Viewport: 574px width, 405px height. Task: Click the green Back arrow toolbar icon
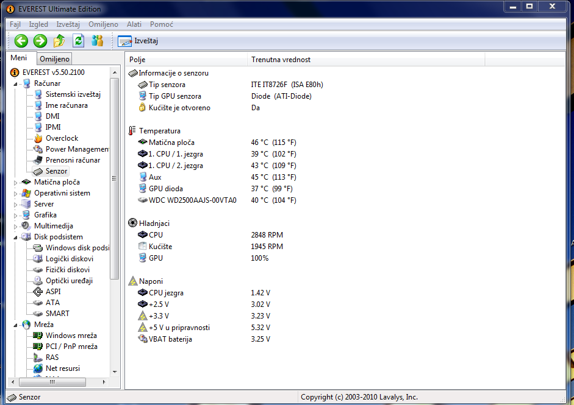point(21,41)
